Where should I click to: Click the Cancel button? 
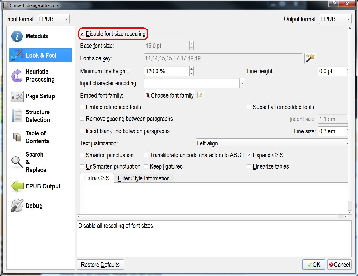coord(339,265)
